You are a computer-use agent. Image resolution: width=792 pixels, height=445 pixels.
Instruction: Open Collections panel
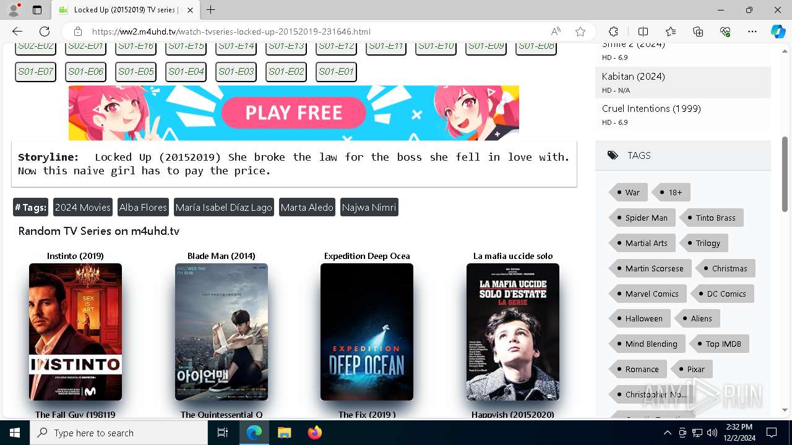coord(698,32)
